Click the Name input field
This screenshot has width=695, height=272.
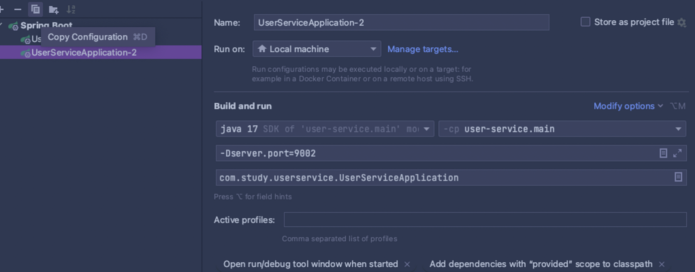pos(401,23)
